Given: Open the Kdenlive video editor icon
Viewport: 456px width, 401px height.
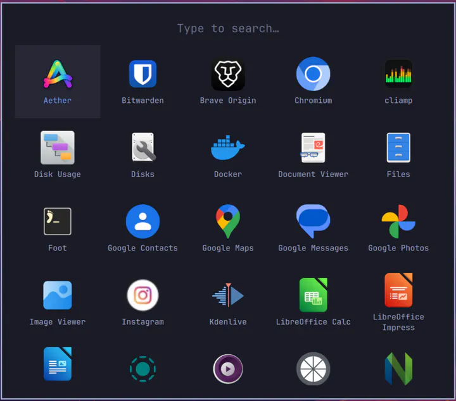Looking at the screenshot, I should 228,295.
